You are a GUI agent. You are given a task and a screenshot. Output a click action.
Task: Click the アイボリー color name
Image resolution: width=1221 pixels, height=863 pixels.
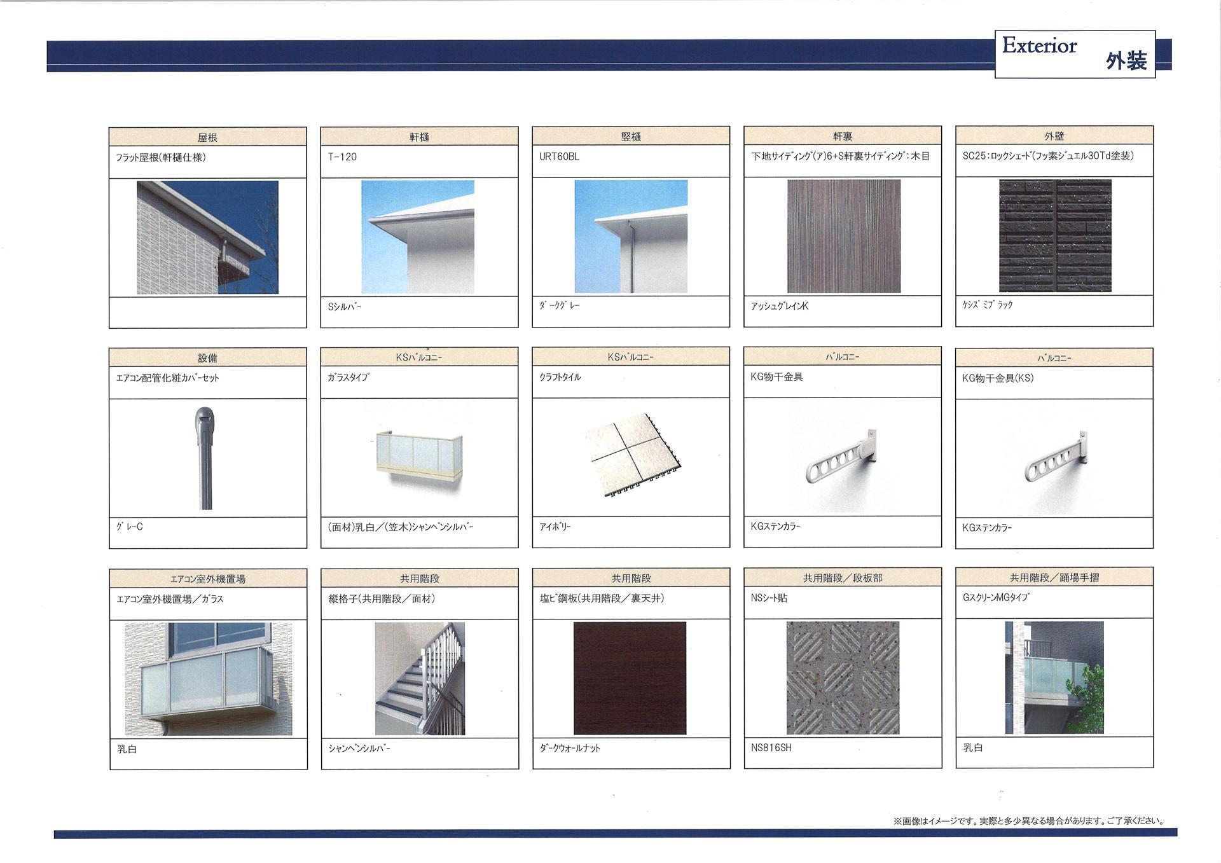(x=555, y=527)
